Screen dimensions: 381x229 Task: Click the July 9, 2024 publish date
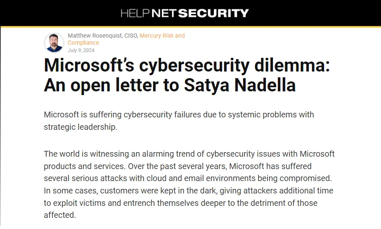pos(81,50)
